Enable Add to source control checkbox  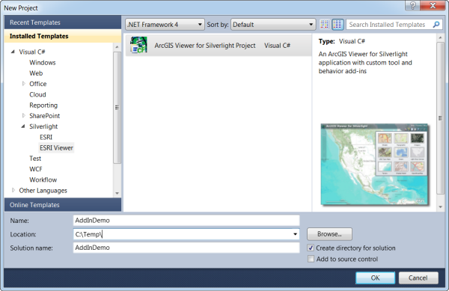point(311,259)
